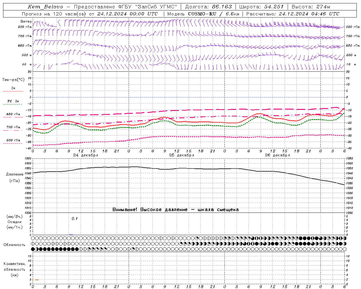
Task: Click the 'Широта: 54.251' latitude value
Action: (261, 7)
